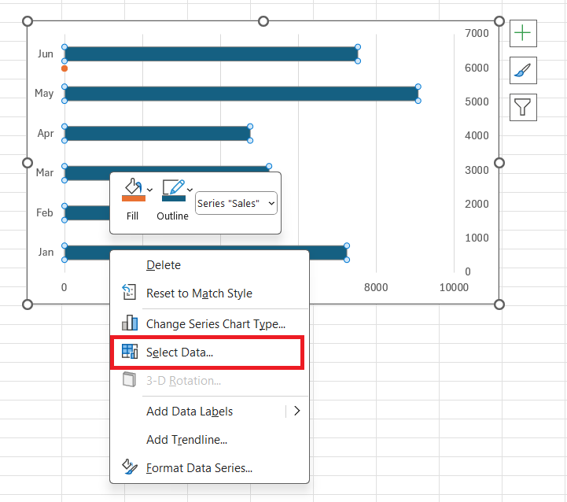Image resolution: width=567 pixels, height=502 pixels.
Task: Click the 10000 horizontal axis value
Action: pyautogui.click(x=454, y=287)
